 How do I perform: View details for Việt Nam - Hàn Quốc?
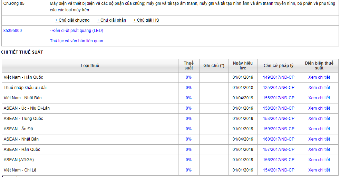(x=319, y=77)
